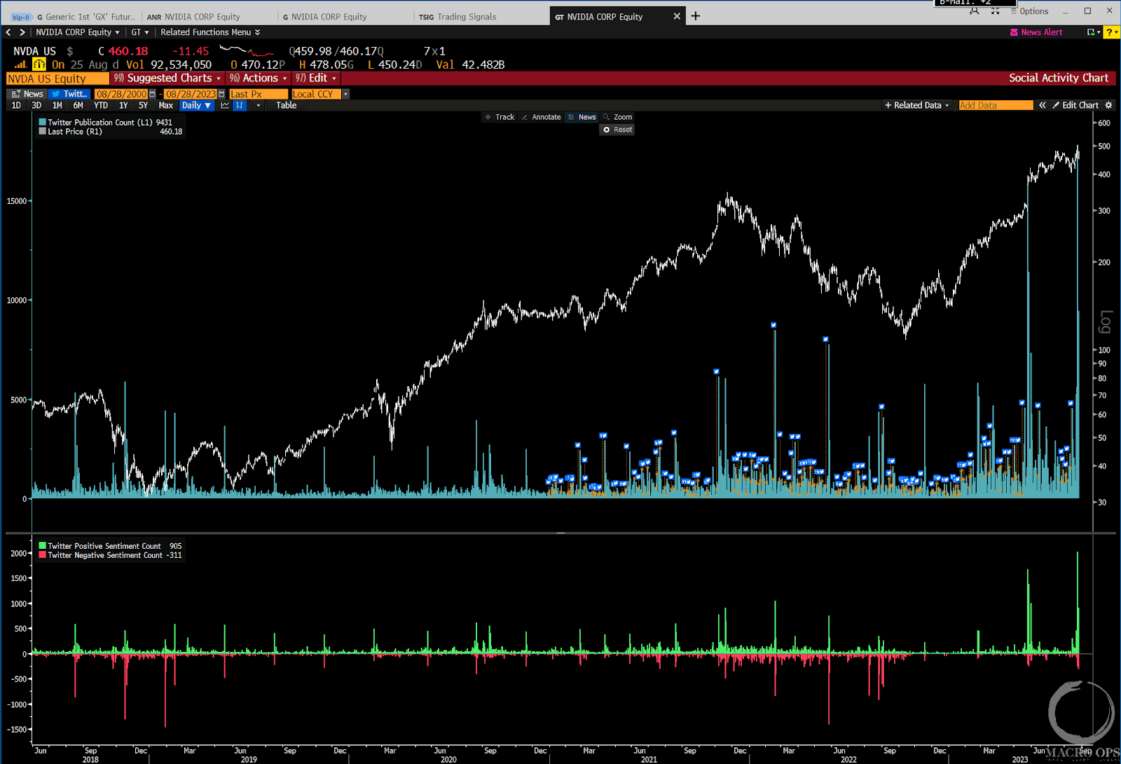This screenshot has width=1121, height=764.
Task: Open start date calendar picker
Action: [152, 94]
